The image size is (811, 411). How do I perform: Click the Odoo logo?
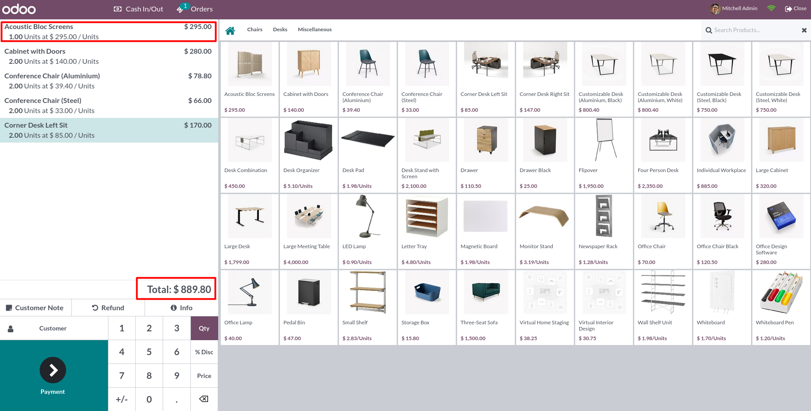click(x=19, y=9)
